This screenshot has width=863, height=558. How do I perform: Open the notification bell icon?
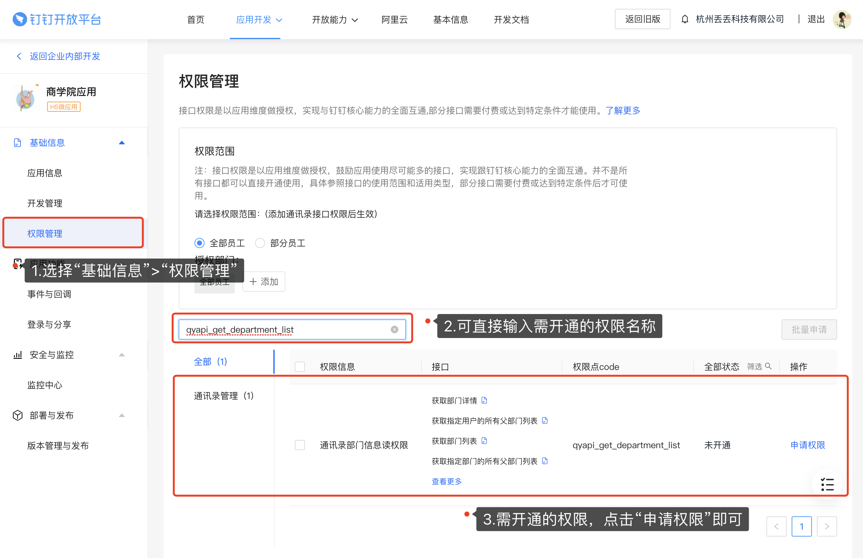coord(684,19)
